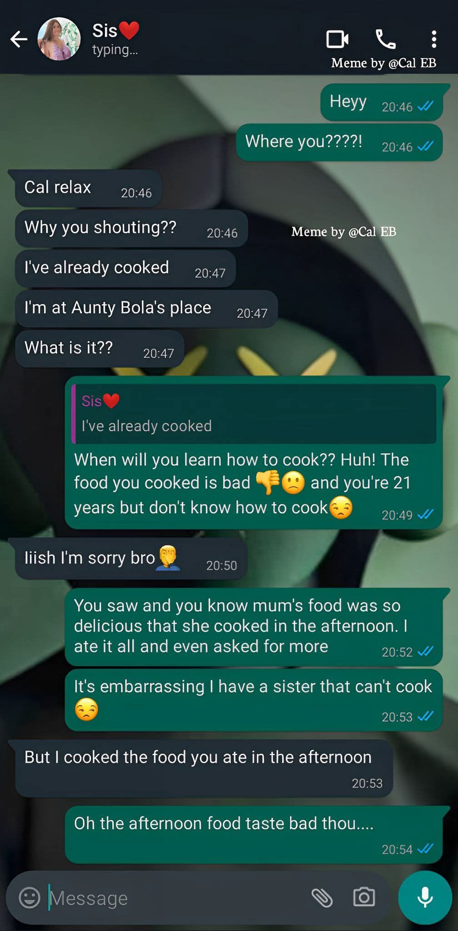Viewport: 458px width, 931px height.
Task: Open the three-dot more options menu
Action: click(x=434, y=39)
